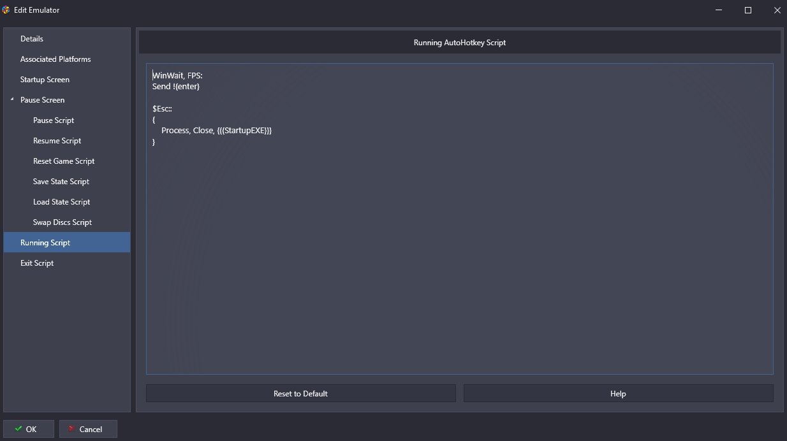Open Help for AutoHotkey scripts
The image size is (787, 441).
618,393
